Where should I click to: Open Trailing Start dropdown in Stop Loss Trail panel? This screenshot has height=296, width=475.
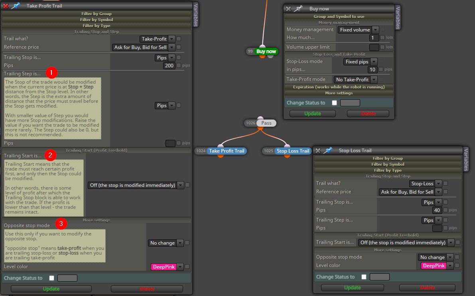[x=406, y=243]
